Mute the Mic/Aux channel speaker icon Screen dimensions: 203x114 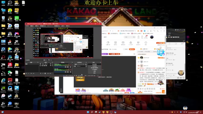68,67
